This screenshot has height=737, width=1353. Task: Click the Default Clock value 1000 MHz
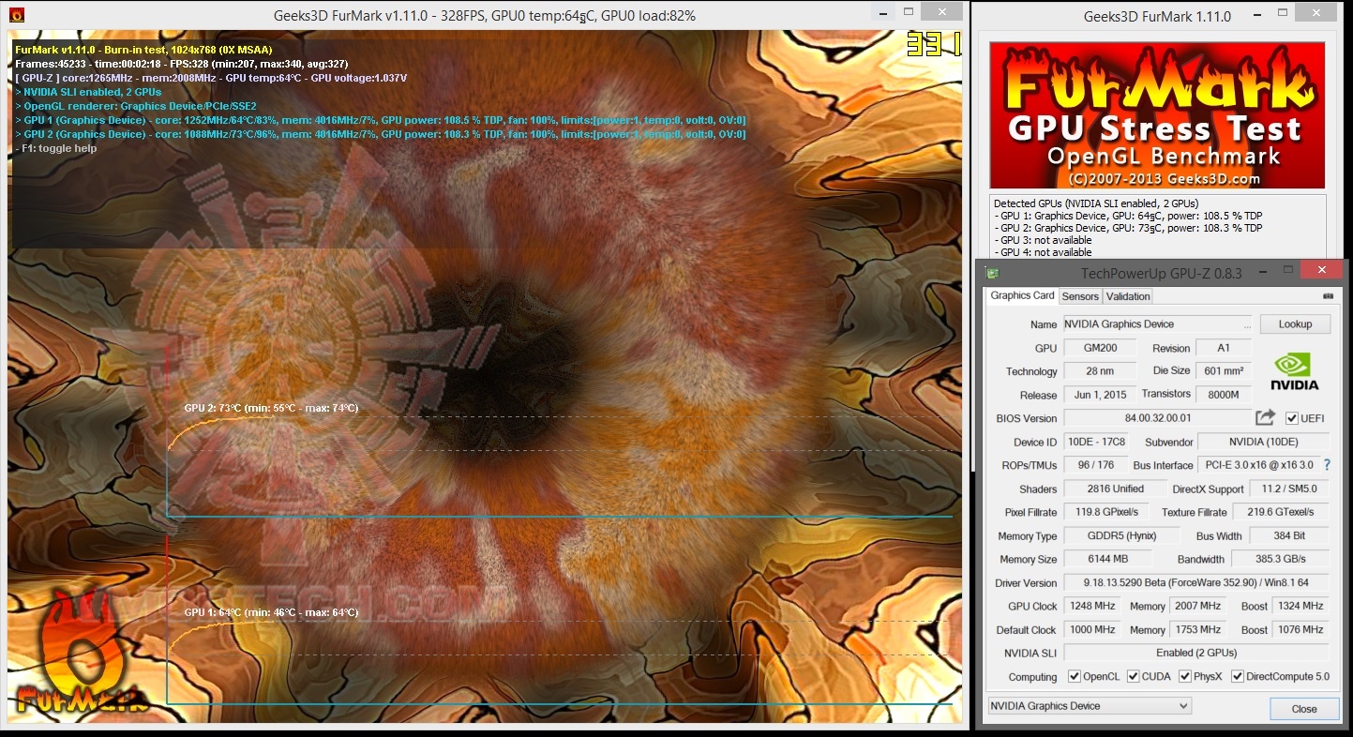click(x=1092, y=630)
